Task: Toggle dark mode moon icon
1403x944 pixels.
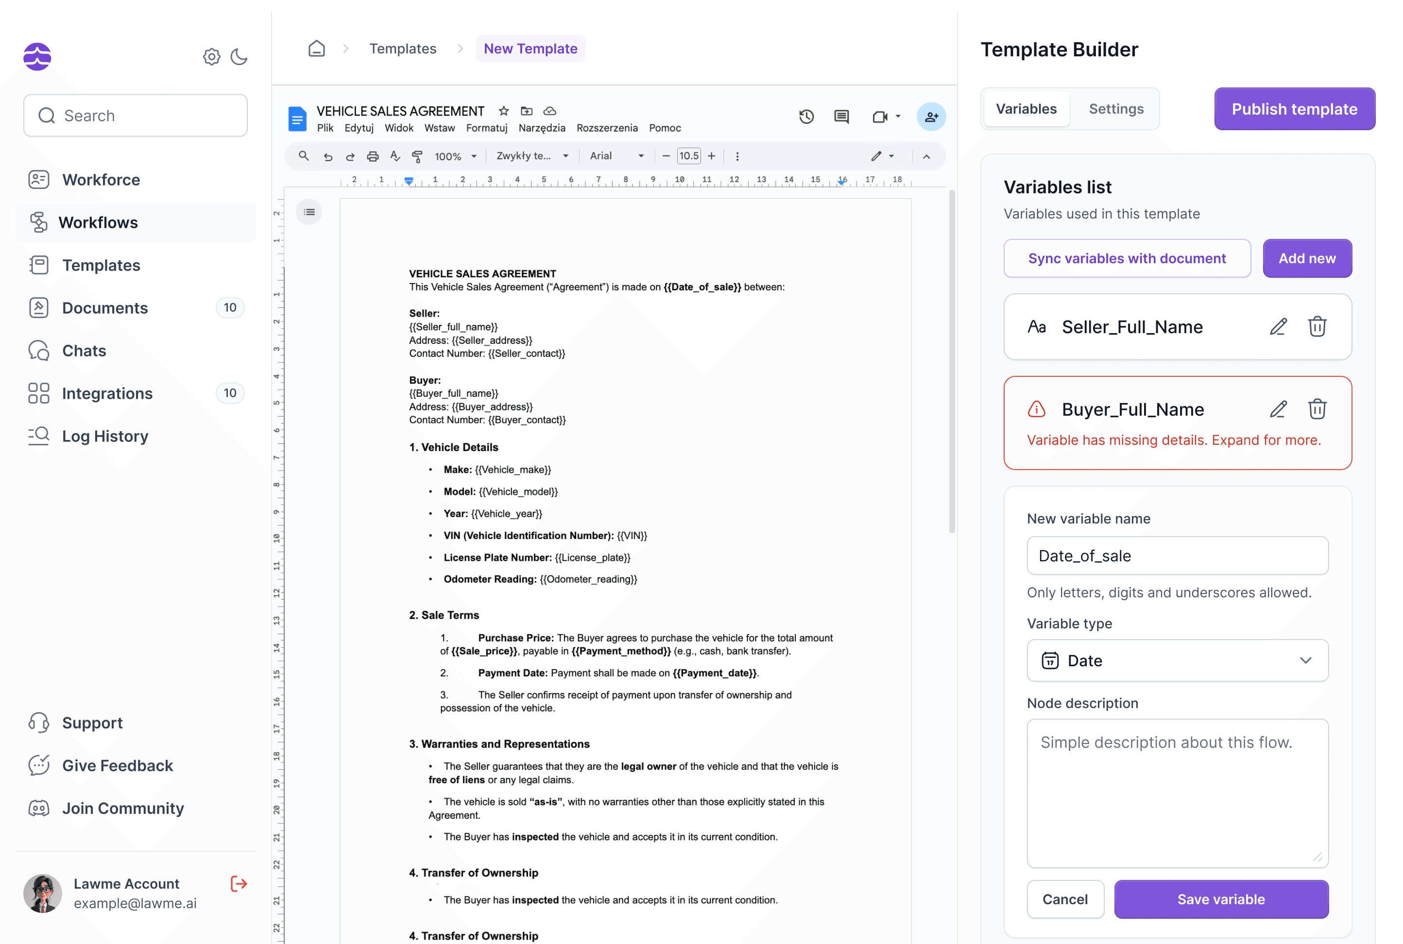Action: [x=239, y=57]
